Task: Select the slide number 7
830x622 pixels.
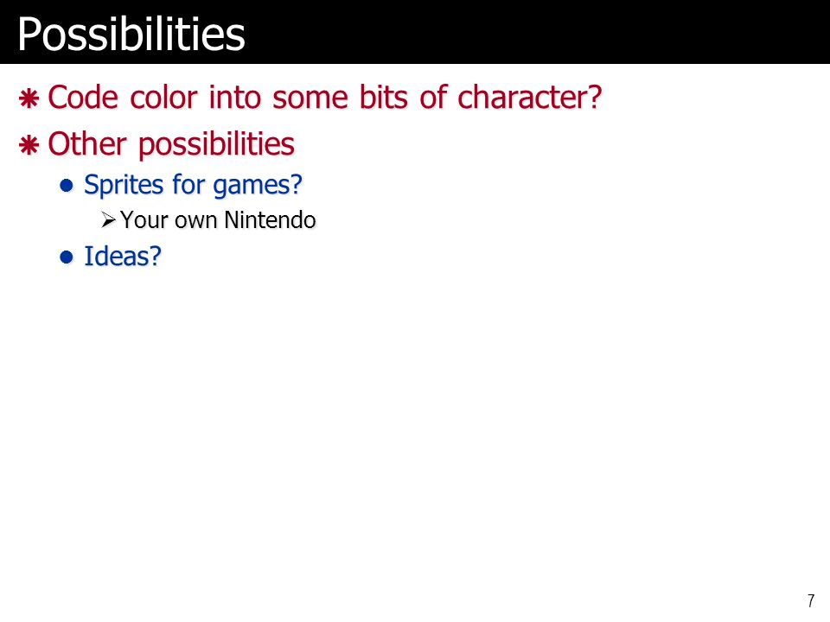Action: click(x=811, y=601)
